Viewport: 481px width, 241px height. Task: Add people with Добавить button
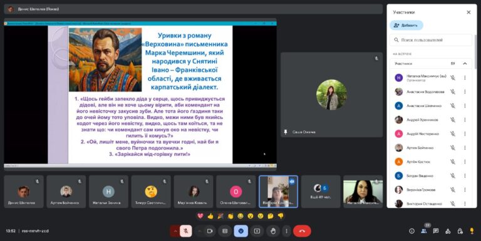pos(406,25)
